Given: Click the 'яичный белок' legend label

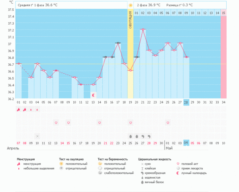Looking at the screenshot, I should point(155,182).
